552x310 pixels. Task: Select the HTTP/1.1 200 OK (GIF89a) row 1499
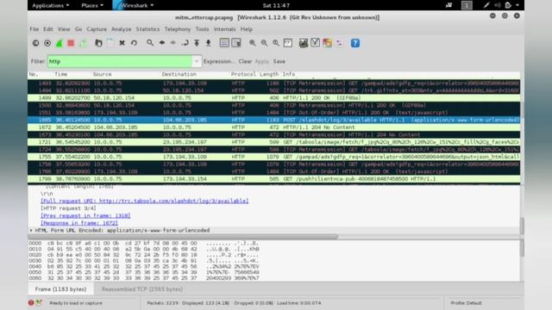click(274, 97)
